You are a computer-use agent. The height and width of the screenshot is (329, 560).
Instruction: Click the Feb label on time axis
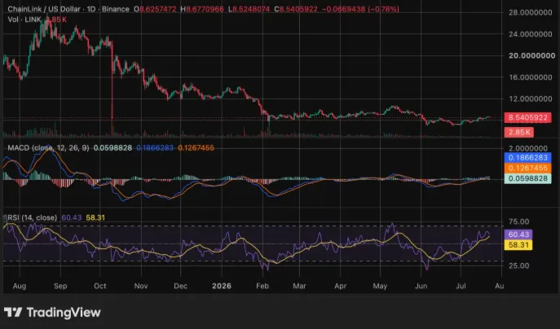(x=262, y=286)
